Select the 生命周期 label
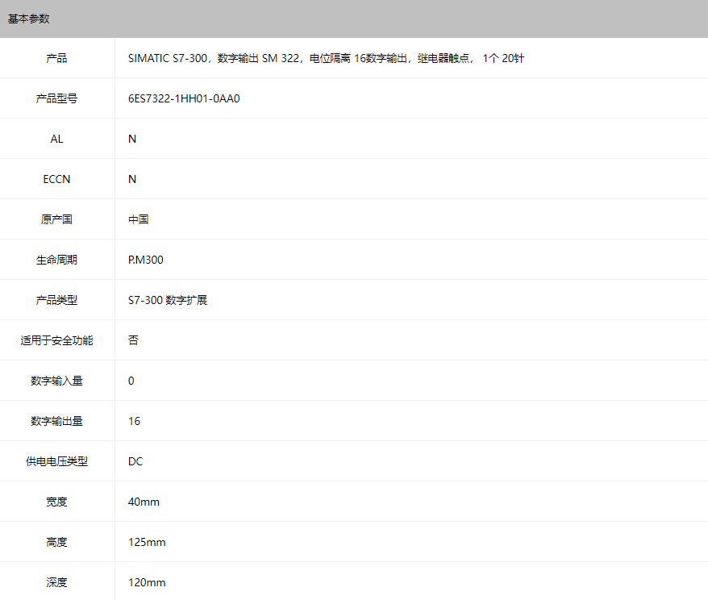Image resolution: width=708 pixels, height=600 pixels. coord(56,260)
